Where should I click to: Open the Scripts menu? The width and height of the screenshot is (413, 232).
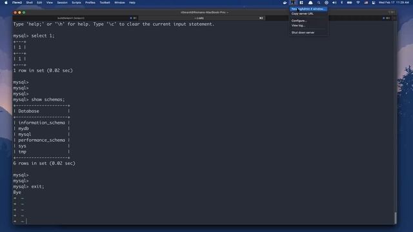tap(76, 3)
